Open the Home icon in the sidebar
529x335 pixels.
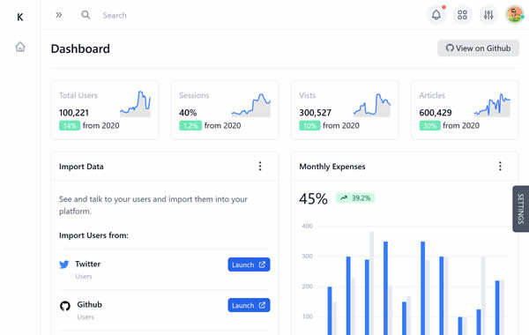pyautogui.click(x=20, y=47)
